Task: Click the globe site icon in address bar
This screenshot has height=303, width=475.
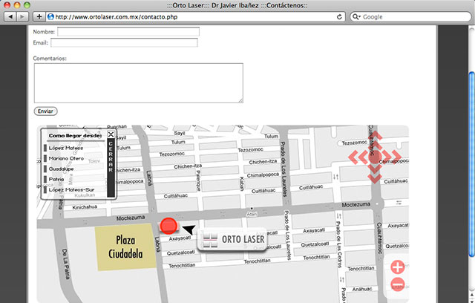Action: 50,16
